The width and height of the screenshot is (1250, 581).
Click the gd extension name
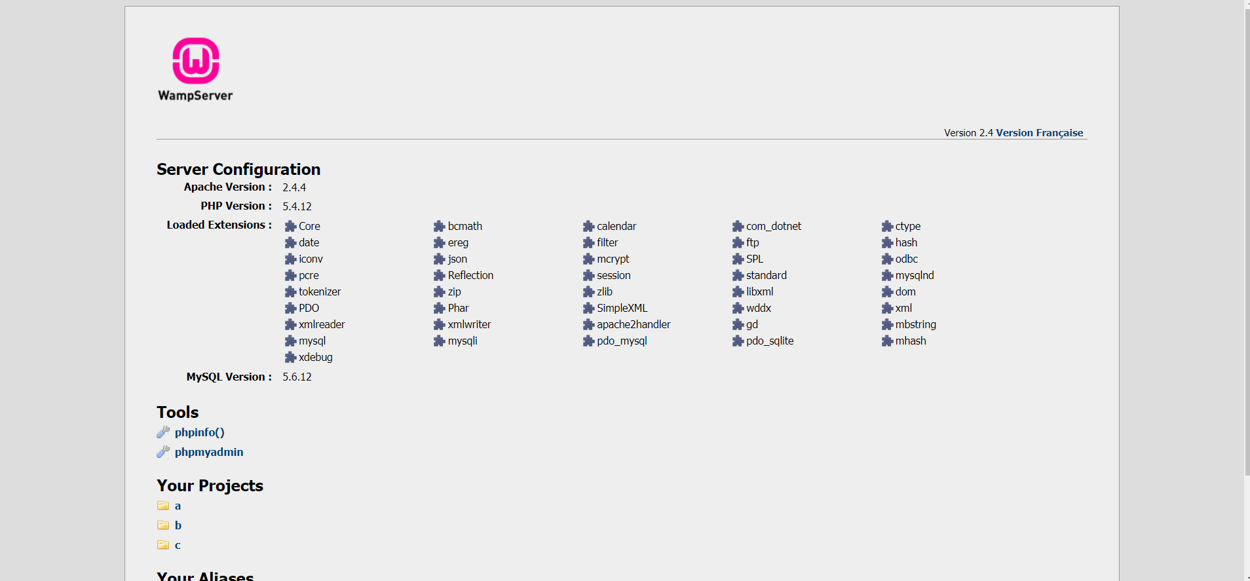(752, 325)
